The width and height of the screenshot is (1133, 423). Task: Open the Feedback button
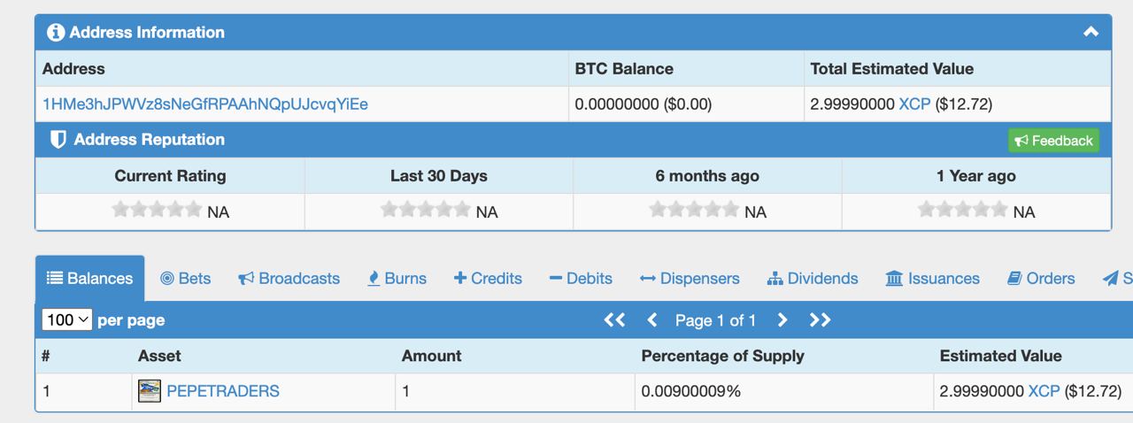pos(1053,141)
